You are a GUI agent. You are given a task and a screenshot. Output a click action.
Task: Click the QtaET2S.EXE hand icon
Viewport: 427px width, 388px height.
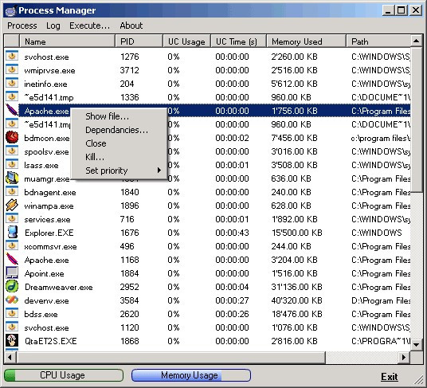coord(12,341)
